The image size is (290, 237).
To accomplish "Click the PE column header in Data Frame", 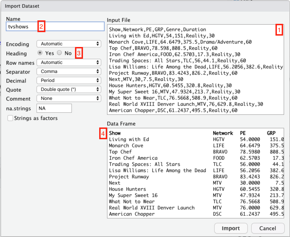I will point(244,133).
